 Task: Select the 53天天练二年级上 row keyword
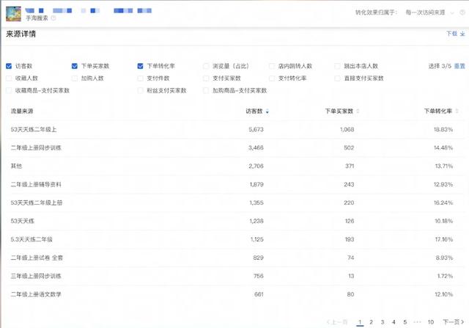point(34,129)
